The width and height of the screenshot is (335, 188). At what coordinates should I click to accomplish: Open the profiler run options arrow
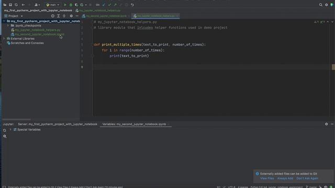86,5
